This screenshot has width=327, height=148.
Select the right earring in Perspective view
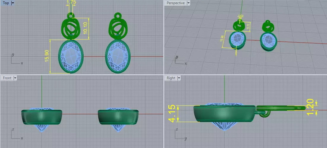point(269,35)
